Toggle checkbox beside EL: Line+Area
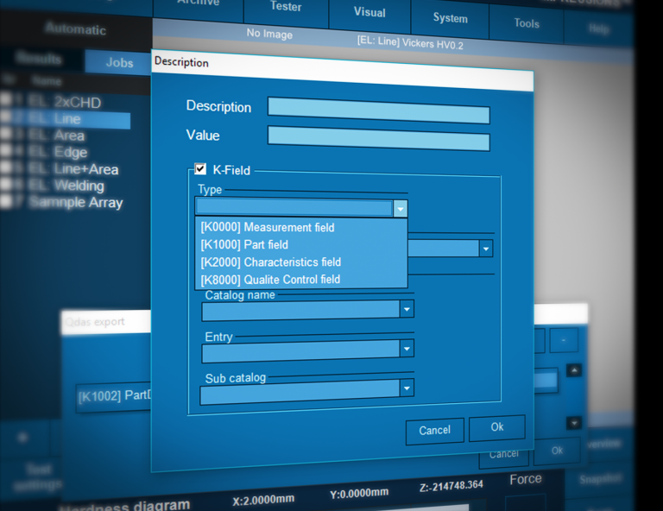The height and width of the screenshot is (511, 663). [x=6, y=167]
